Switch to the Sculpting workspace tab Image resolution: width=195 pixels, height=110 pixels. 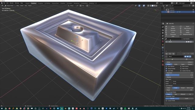(40, 3)
